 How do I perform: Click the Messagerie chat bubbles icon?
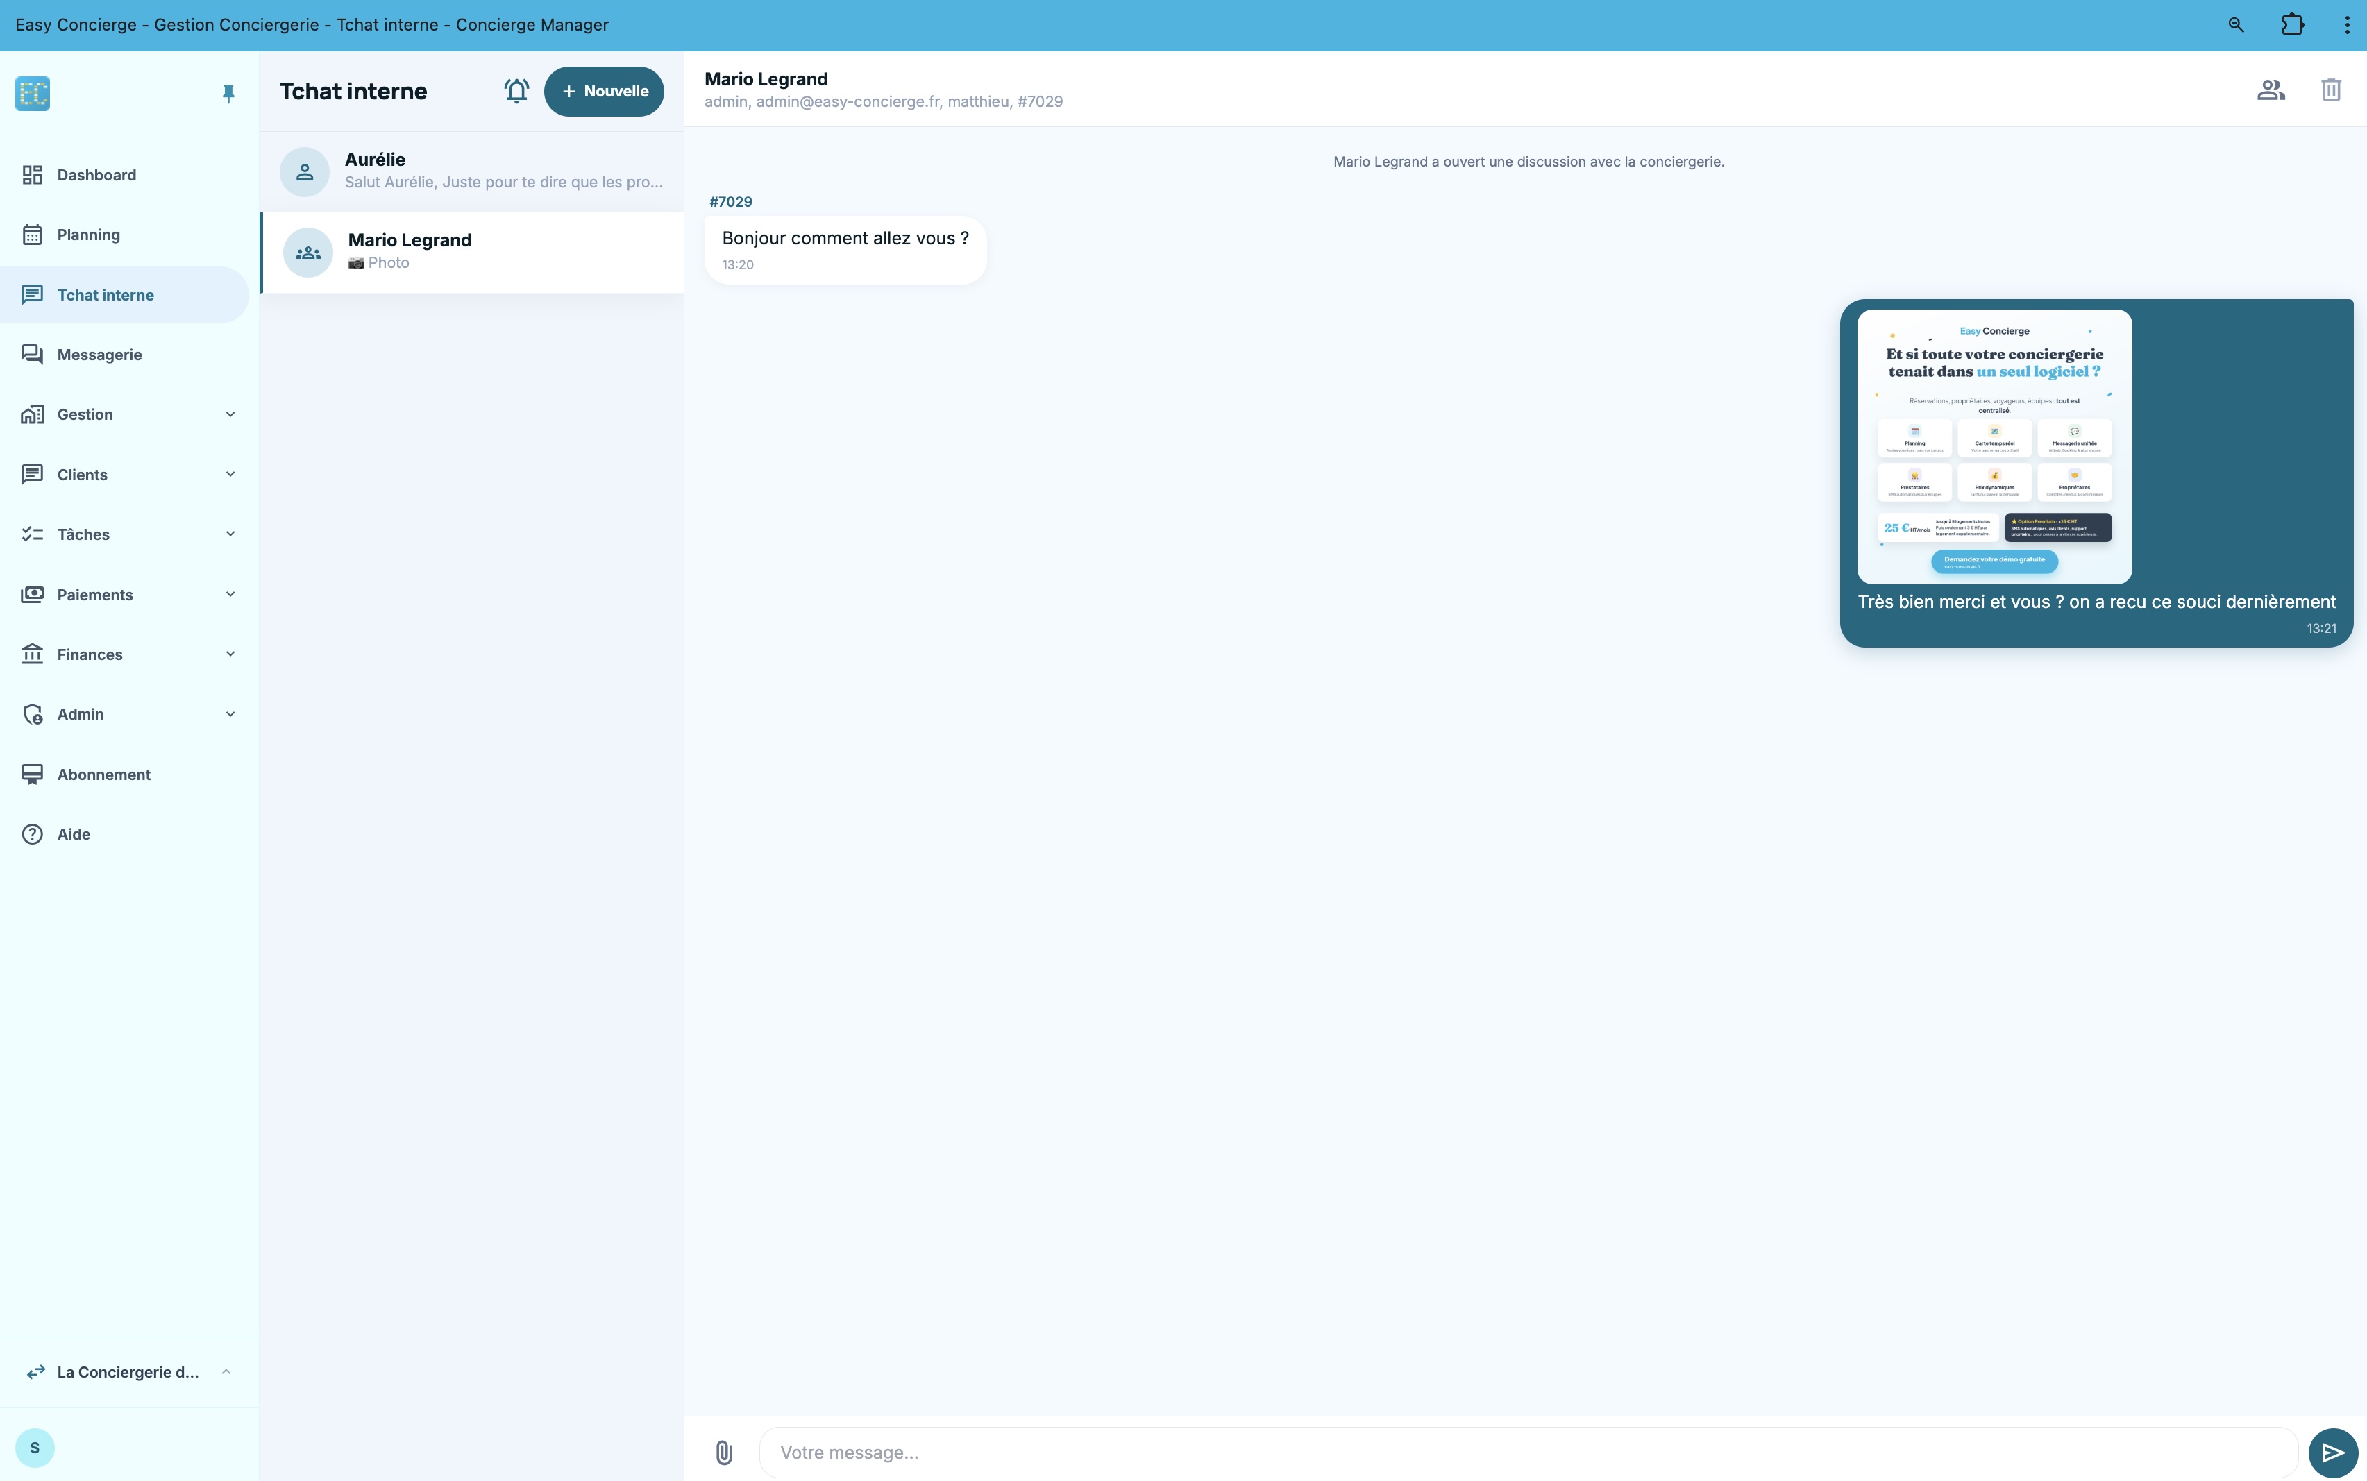(x=33, y=355)
